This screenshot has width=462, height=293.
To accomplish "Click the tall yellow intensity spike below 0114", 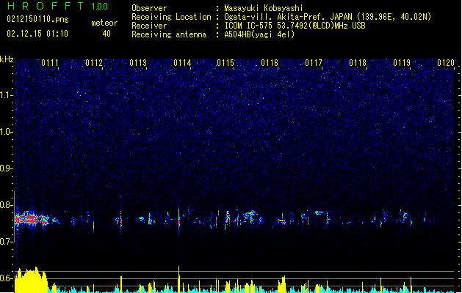I will [178, 279].
